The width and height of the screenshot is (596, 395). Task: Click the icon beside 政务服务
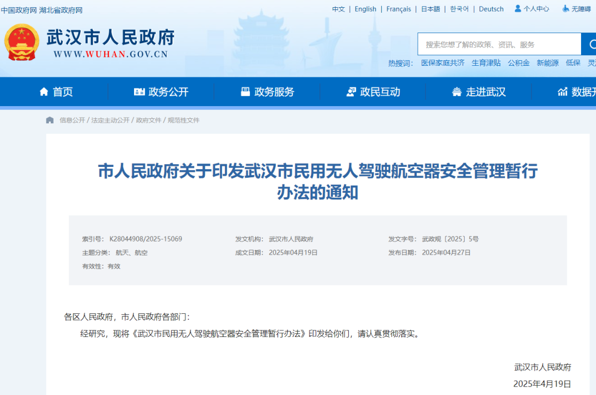[246, 92]
